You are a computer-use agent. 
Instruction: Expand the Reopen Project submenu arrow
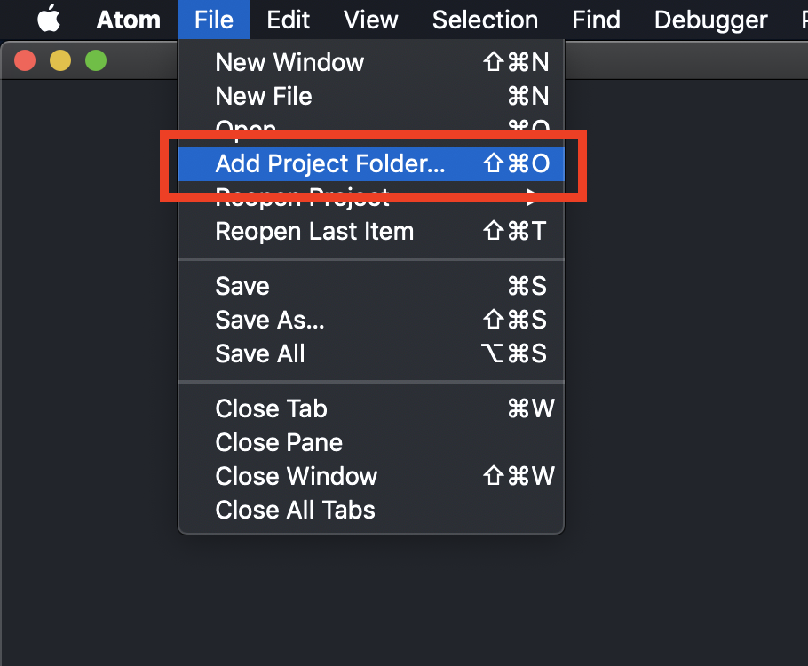click(x=532, y=197)
